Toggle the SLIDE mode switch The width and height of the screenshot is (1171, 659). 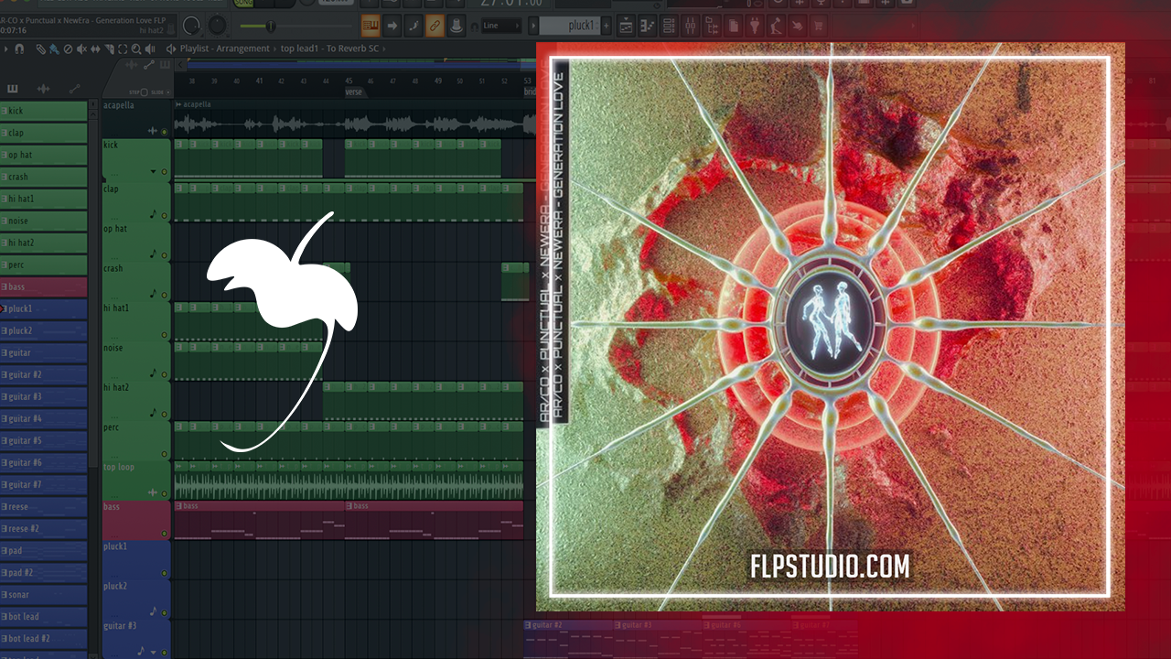coord(167,92)
